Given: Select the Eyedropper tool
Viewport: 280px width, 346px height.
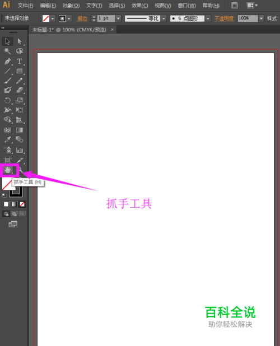Looking at the screenshot, I should pyautogui.click(x=7, y=139).
